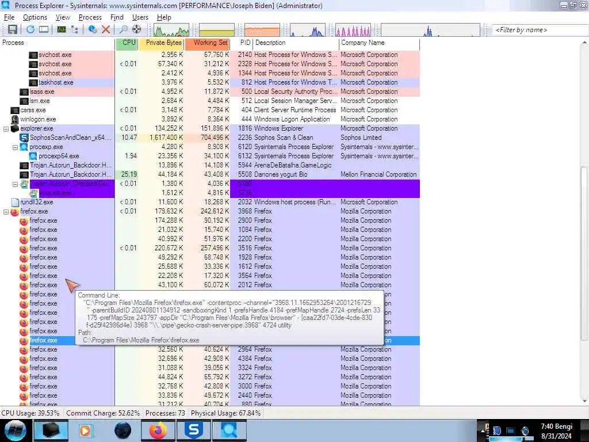Viewport: 589px width, 442px height.
Task: Select the rundll32.exe process row
Action: click(209, 202)
